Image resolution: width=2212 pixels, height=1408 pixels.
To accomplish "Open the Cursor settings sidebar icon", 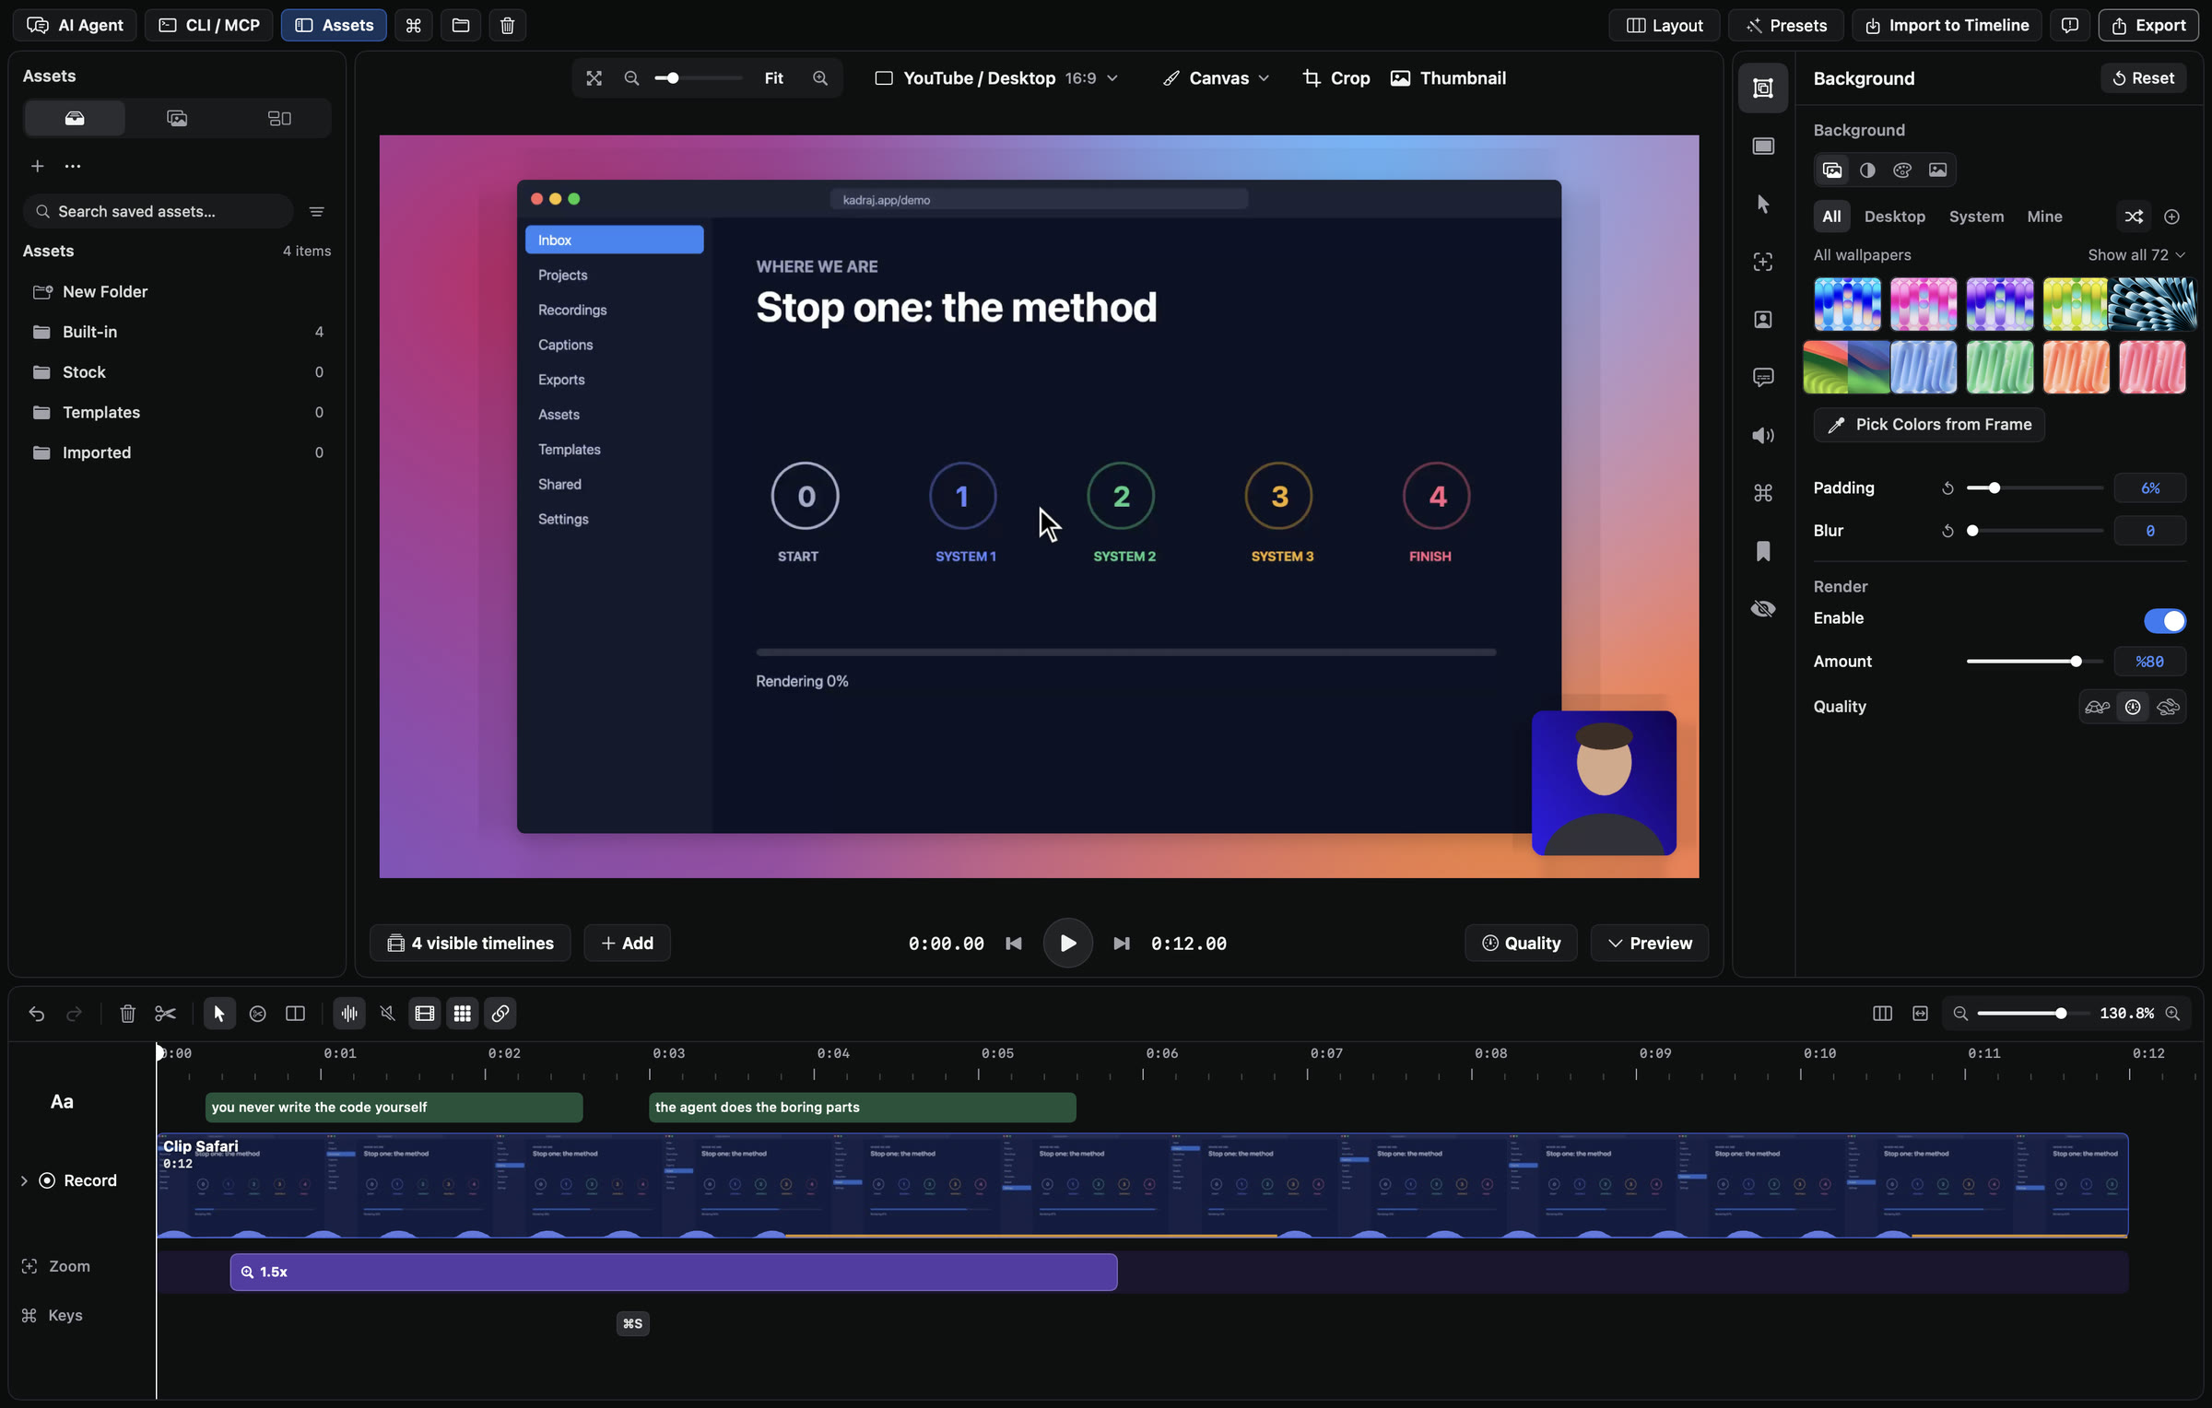I will click(1763, 204).
